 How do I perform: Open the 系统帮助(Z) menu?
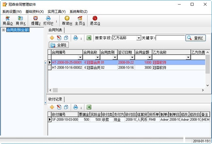(78, 12)
